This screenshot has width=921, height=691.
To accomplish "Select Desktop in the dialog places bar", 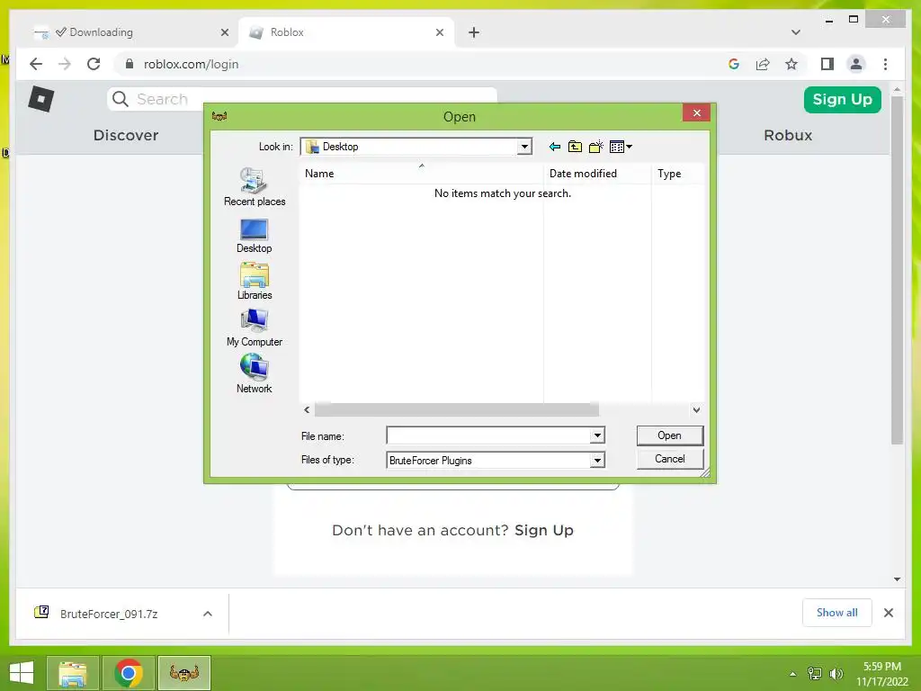I will (x=255, y=236).
